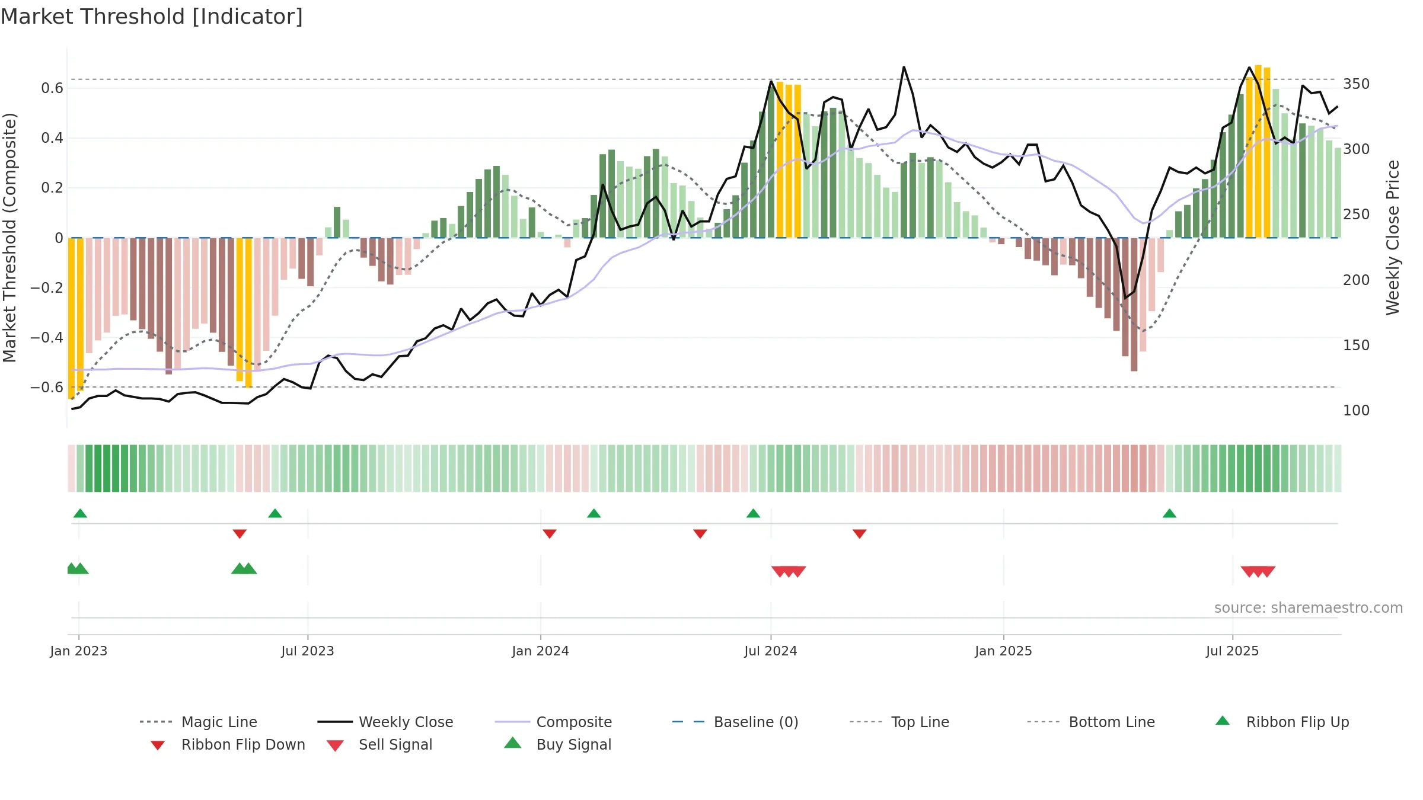The width and height of the screenshot is (1423, 800).
Task: Click the ribbon flip down marker in September 2024
Action: click(x=860, y=534)
